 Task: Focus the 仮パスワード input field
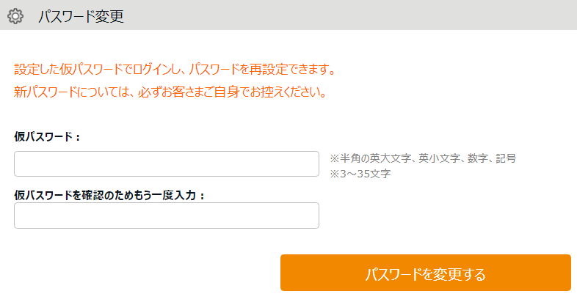pos(167,164)
